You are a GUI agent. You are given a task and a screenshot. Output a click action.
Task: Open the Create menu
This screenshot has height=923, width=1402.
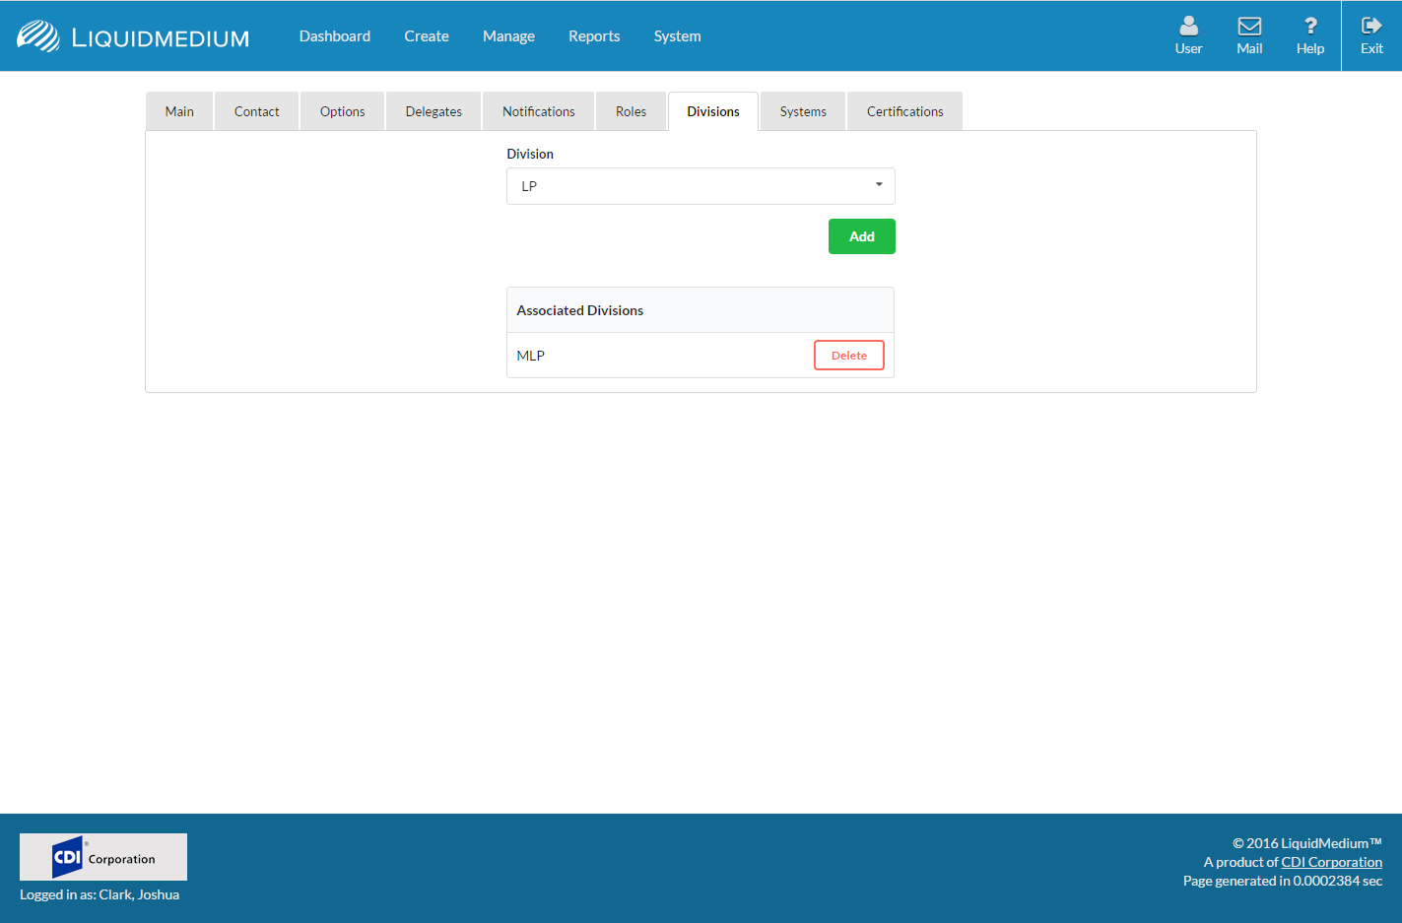[427, 36]
